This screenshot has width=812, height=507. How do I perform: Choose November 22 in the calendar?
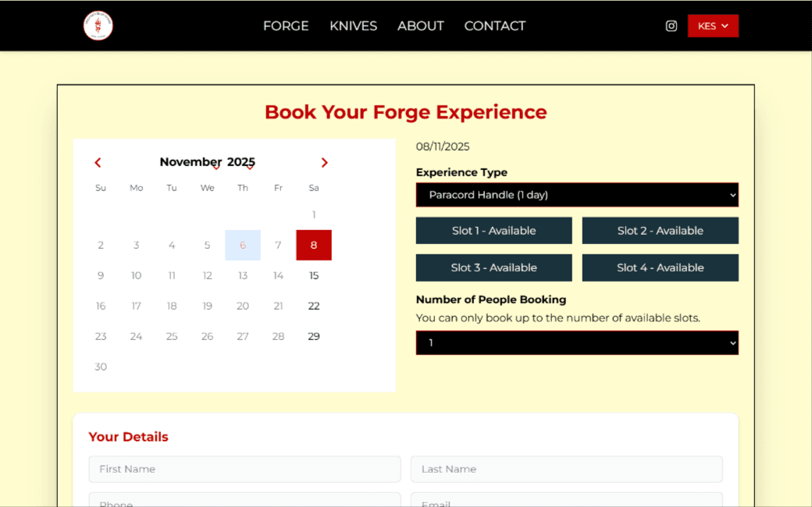pyautogui.click(x=314, y=306)
